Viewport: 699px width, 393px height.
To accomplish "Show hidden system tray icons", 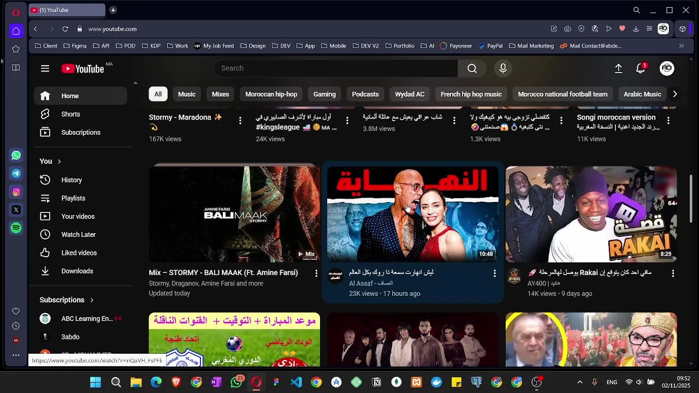I will point(579,382).
